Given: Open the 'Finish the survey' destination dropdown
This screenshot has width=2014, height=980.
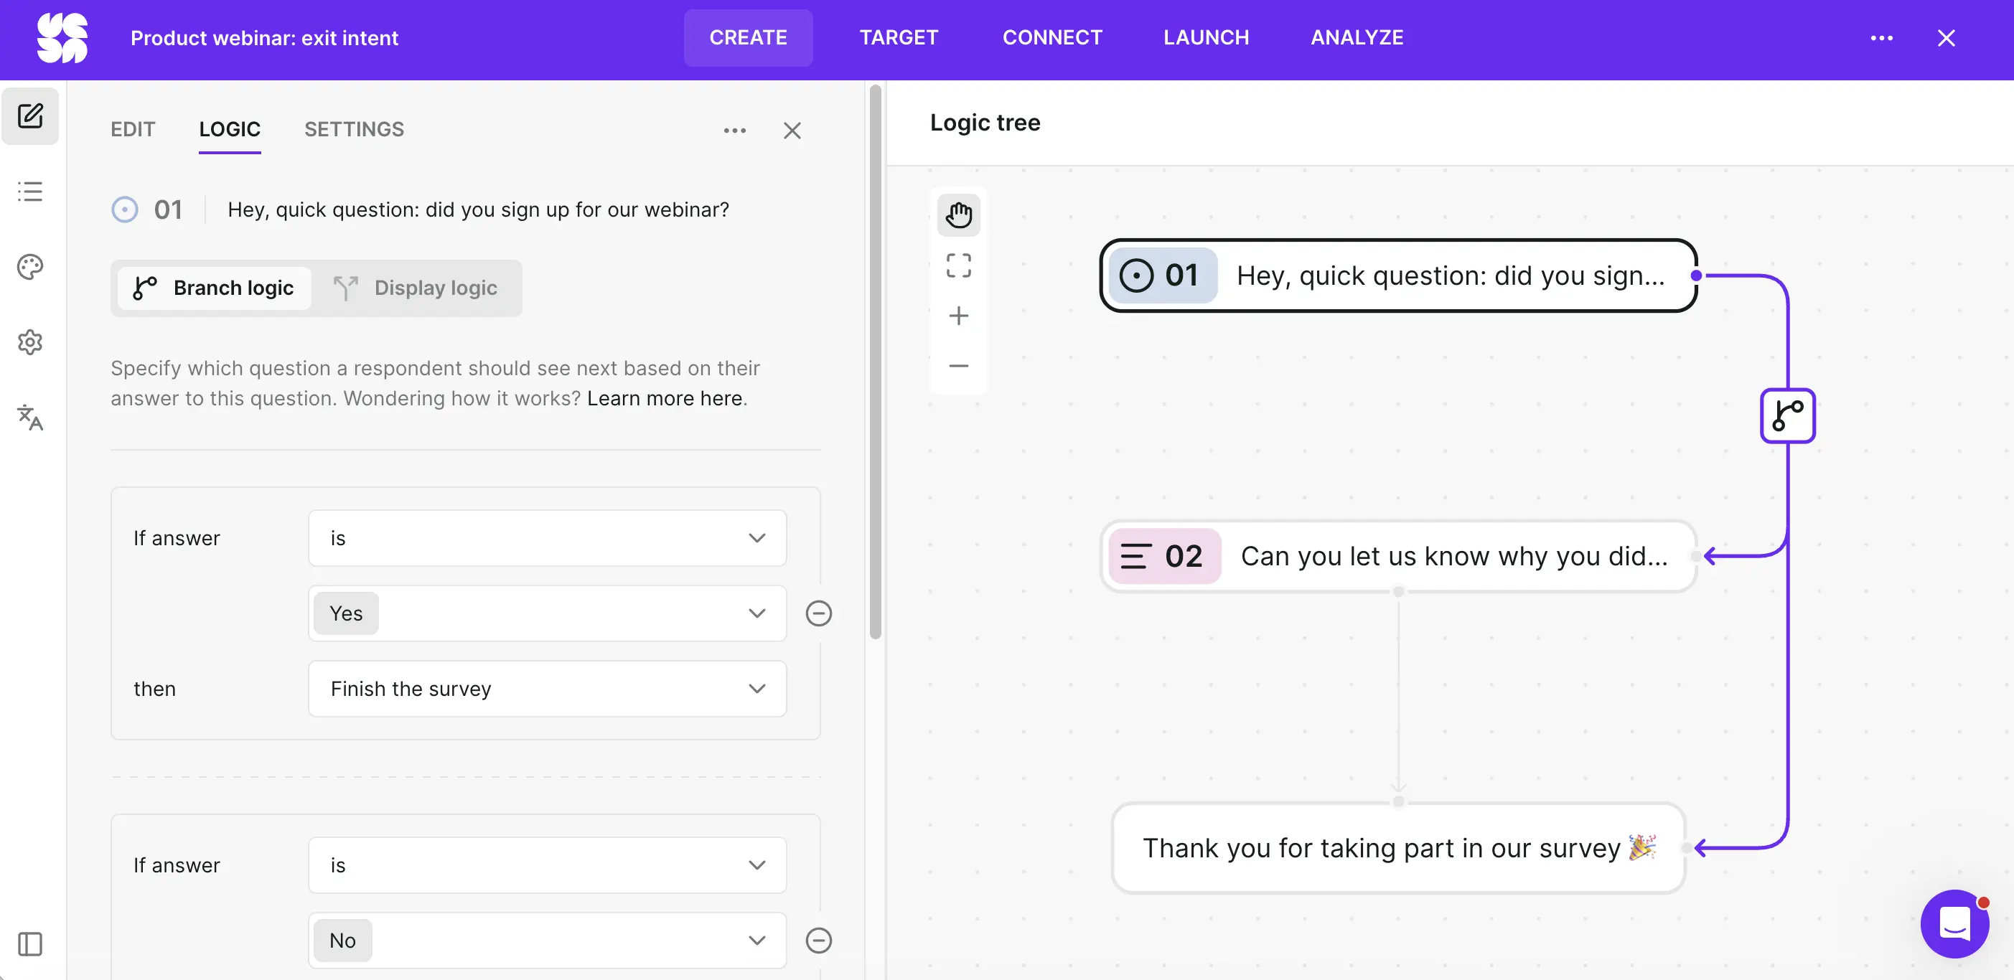Looking at the screenshot, I should tap(546, 689).
